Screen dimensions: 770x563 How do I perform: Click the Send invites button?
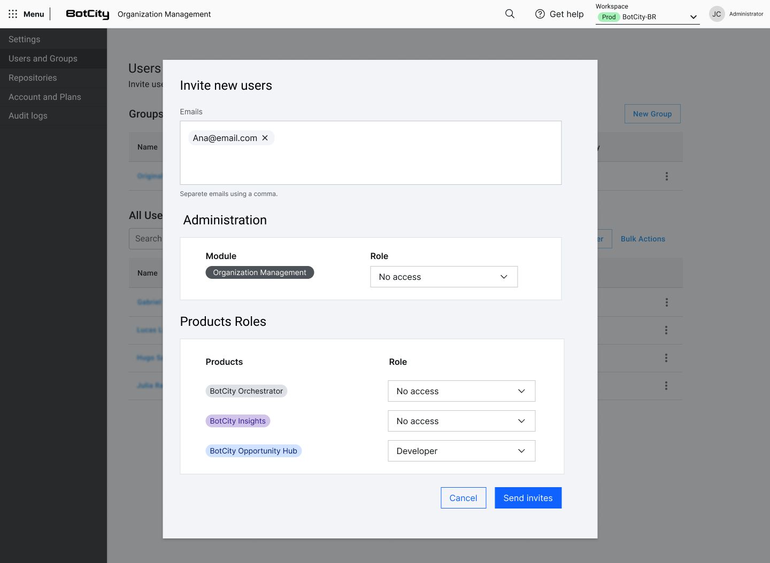[x=528, y=497]
